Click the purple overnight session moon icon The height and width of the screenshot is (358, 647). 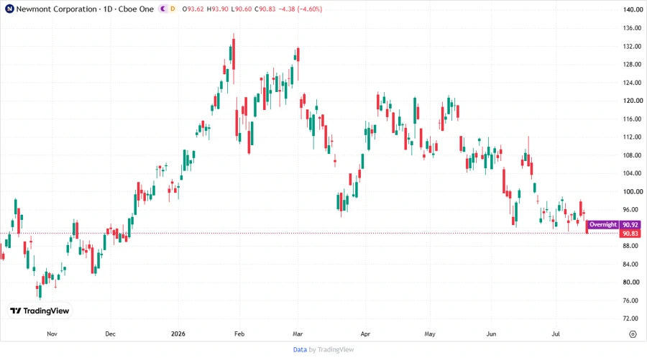162,9
